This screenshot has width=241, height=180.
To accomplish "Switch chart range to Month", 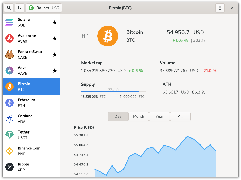I will pyautogui.click(x=139, y=116).
